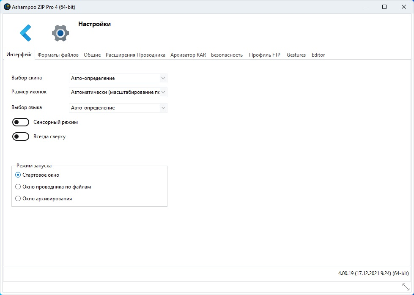Go to the Расширения Проводника tab

135,55
